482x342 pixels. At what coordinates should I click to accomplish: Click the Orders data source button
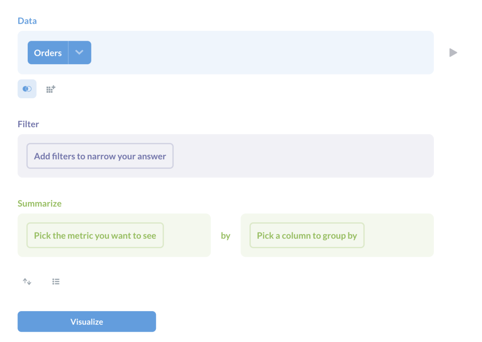pos(48,53)
